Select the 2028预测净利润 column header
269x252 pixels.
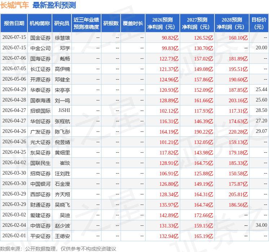point(232,23)
